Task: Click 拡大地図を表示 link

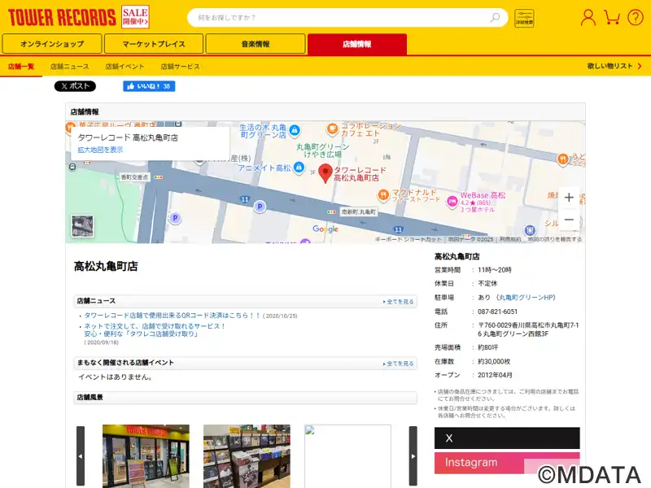Action: coord(100,150)
